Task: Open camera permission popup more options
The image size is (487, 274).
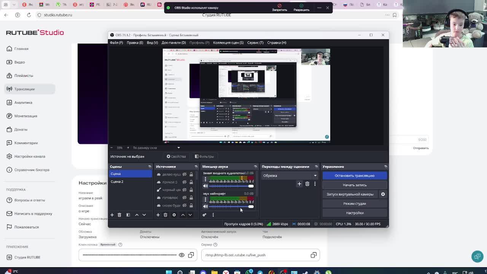Action: tap(319, 8)
